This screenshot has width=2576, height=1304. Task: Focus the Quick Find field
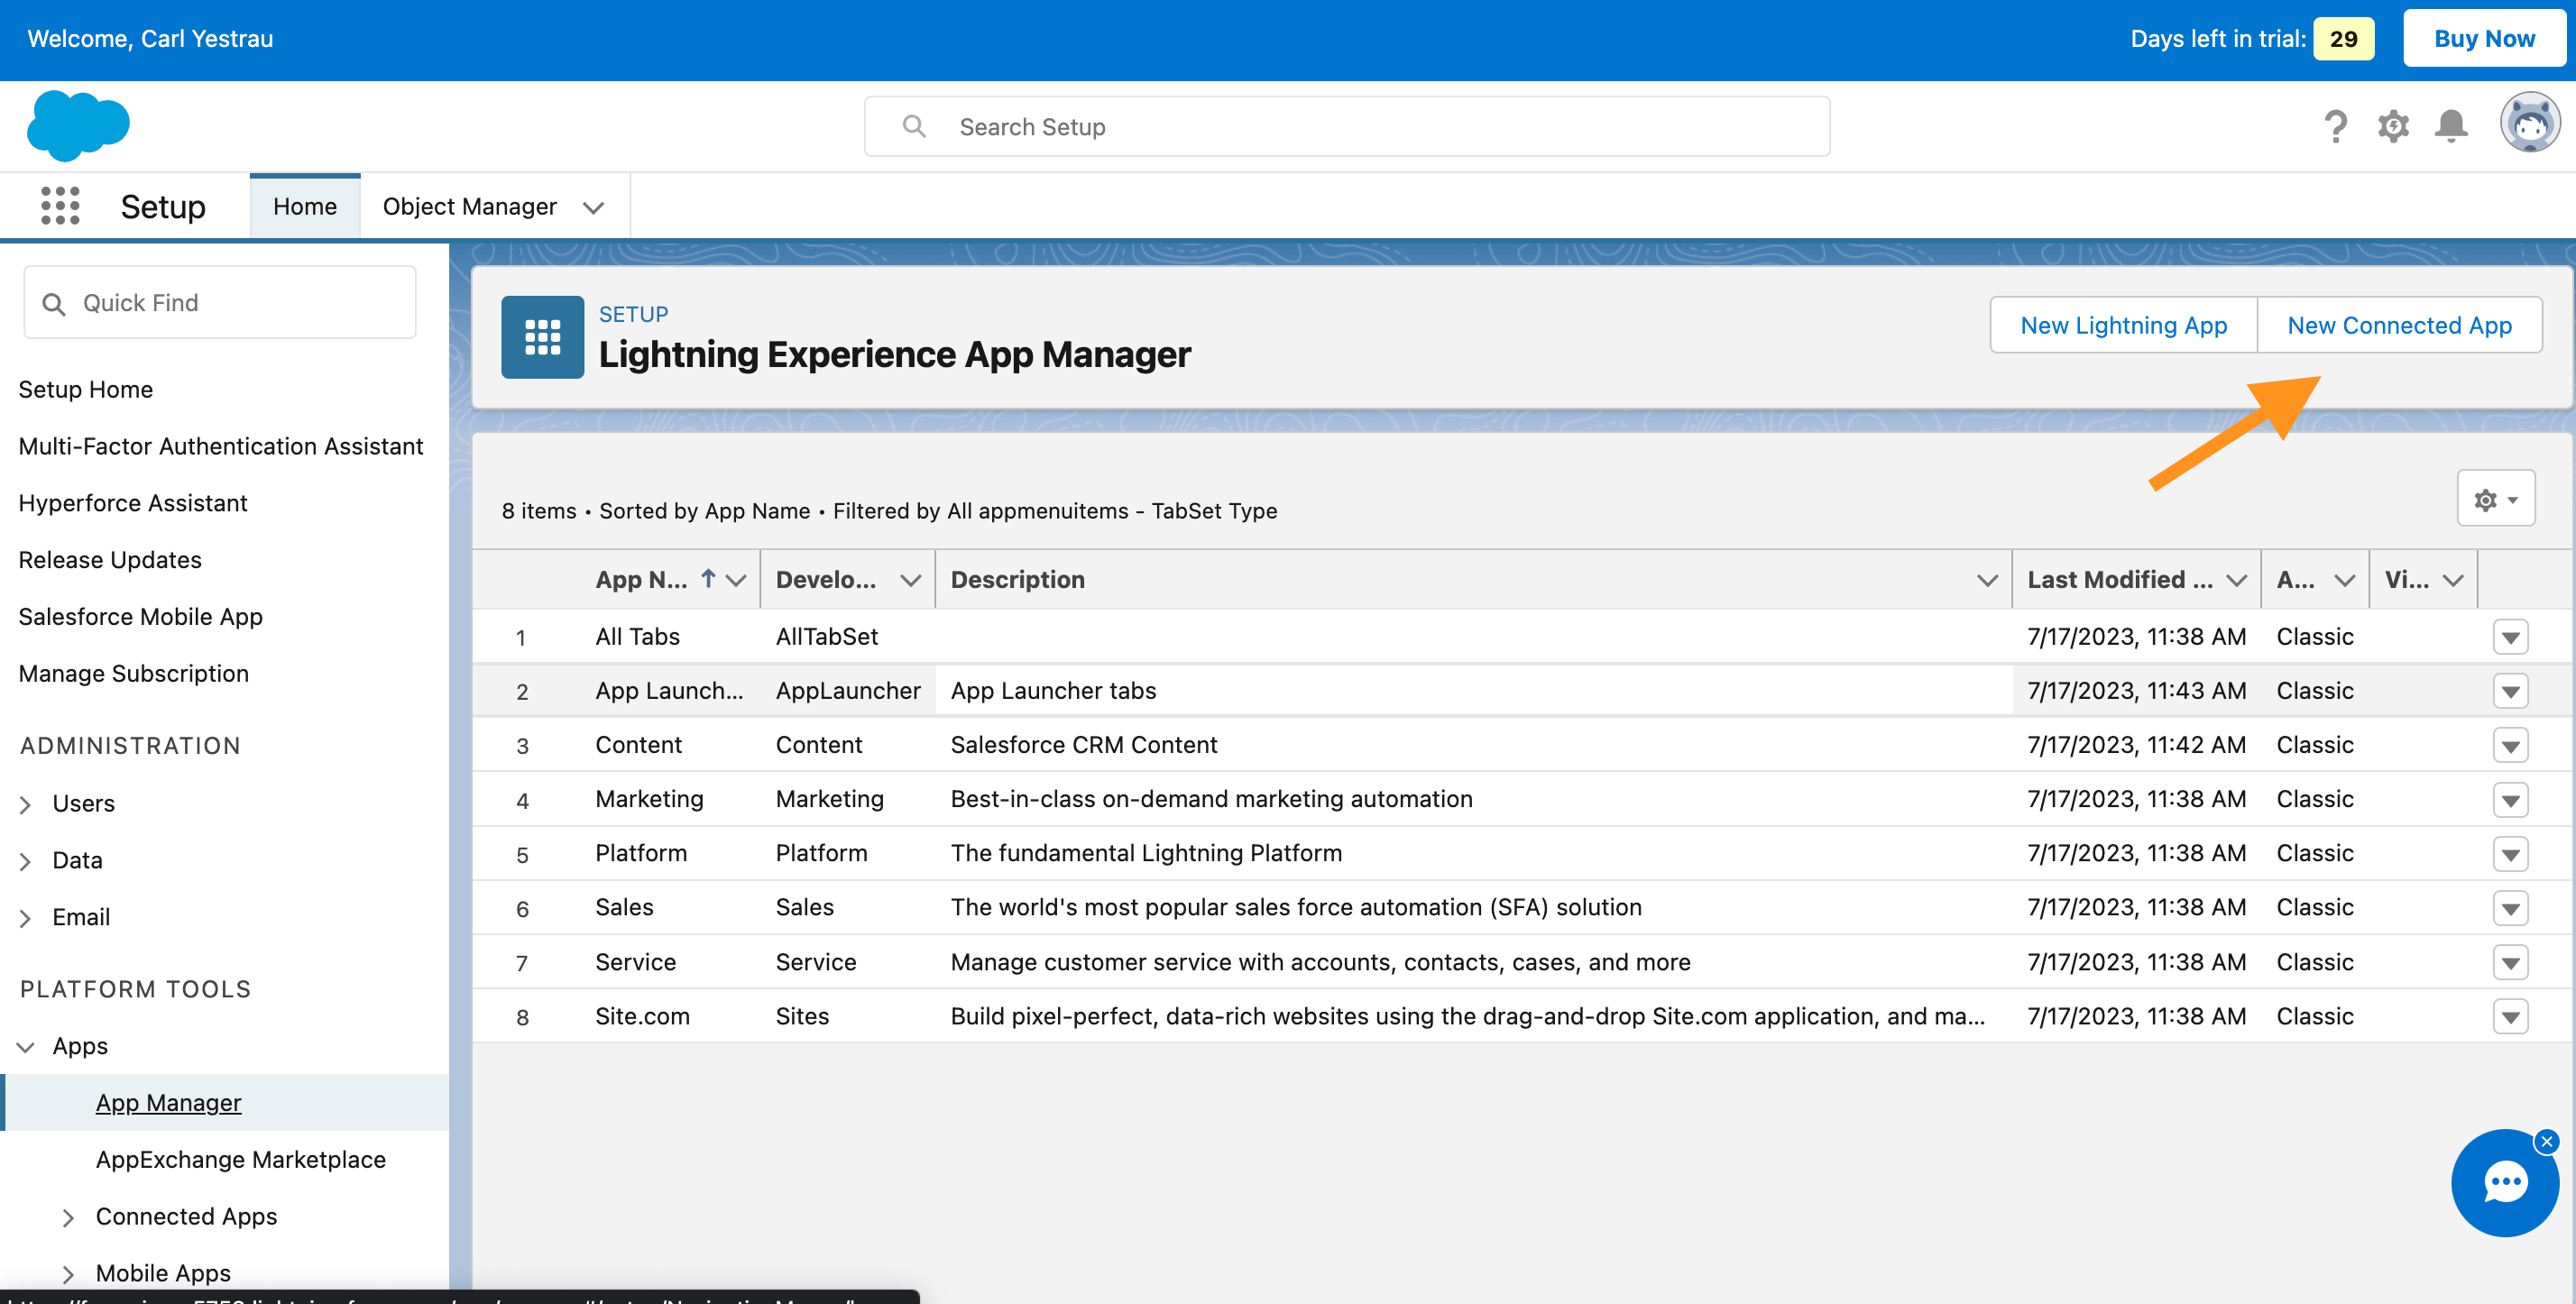219,302
